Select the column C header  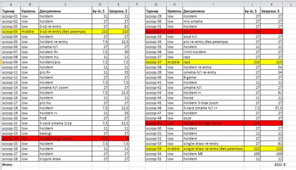click(x=65, y=5)
